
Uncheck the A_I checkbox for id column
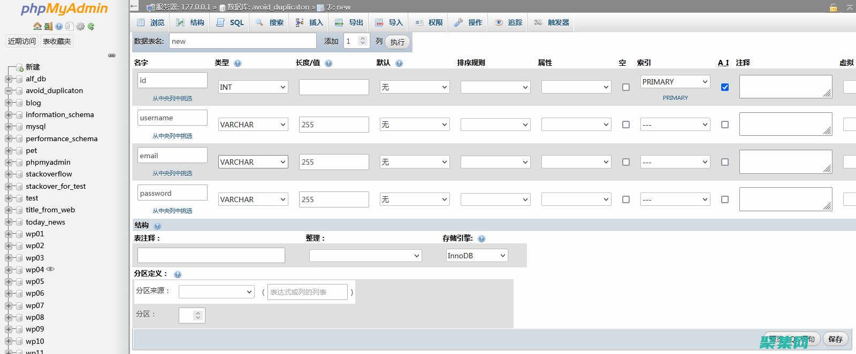(725, 87)
